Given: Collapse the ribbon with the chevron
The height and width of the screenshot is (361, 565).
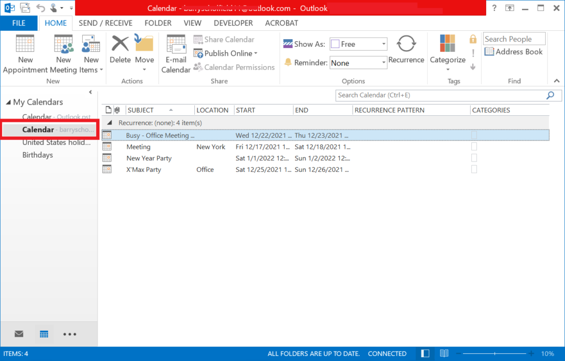Looking at the screenshot, I should (557, 81).
